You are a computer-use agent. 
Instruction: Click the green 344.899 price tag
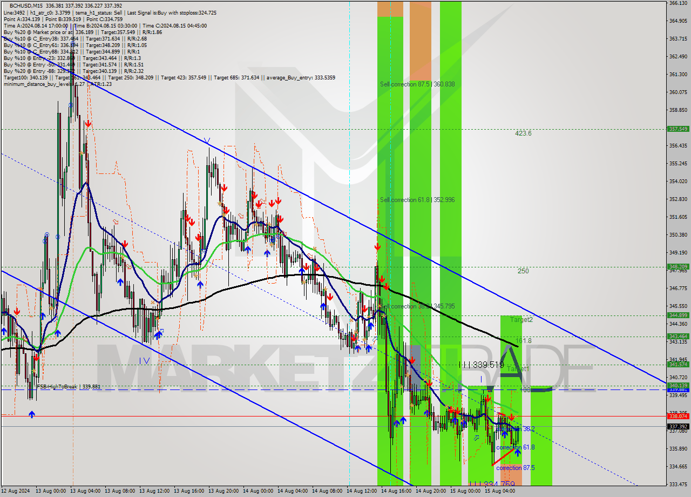[x=678, y=315]
